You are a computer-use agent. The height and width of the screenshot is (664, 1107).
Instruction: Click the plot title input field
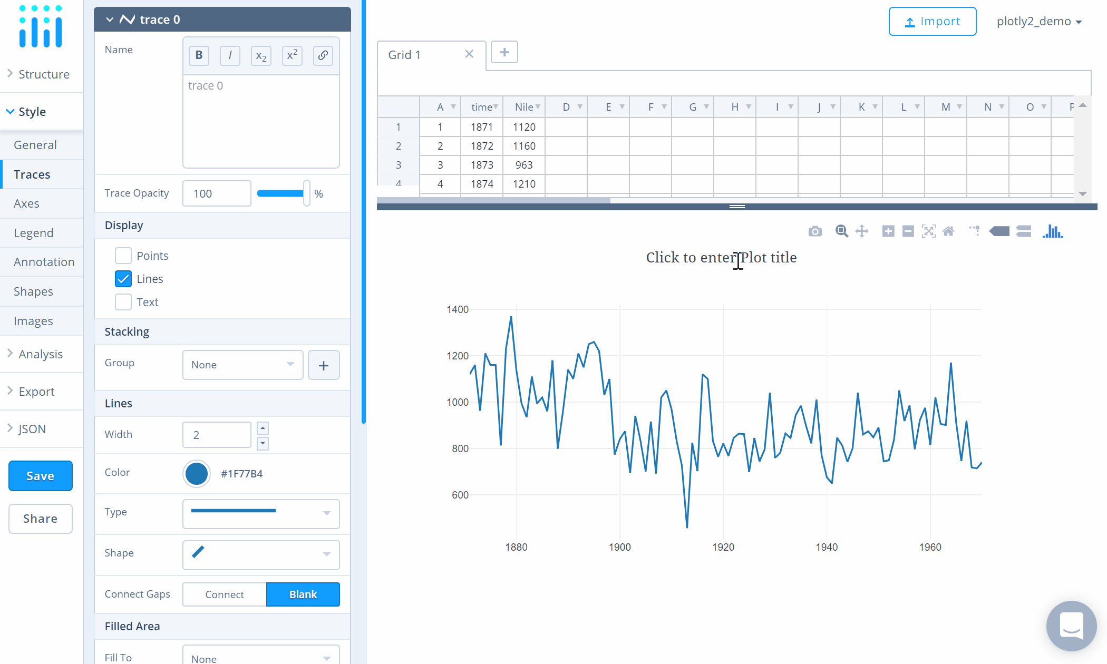pyautogui.click(x=721, y=258)
